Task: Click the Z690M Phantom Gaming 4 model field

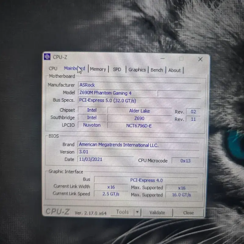Action: click(118, 93)
